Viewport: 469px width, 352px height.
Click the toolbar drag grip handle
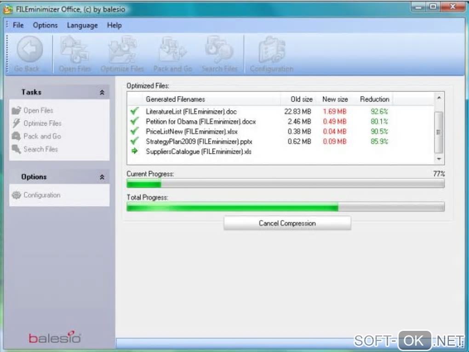click(x=7, y=54)
